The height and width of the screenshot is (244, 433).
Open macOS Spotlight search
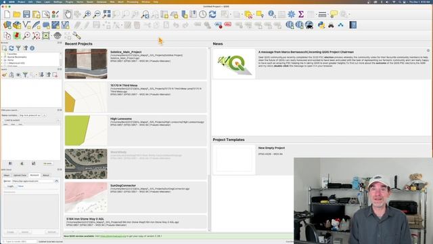click(399, 2)
